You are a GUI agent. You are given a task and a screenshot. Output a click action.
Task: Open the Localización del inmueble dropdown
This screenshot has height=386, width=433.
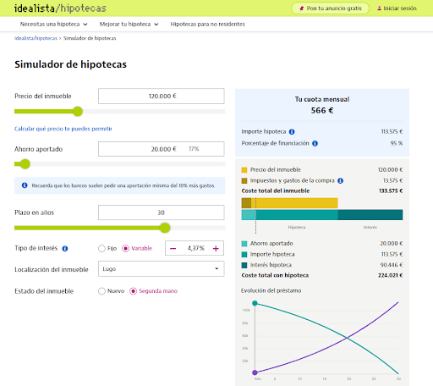pyautogui.click(x=162, y=268)
